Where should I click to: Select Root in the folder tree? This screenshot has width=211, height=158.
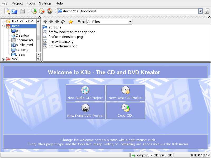pos(12,59)
